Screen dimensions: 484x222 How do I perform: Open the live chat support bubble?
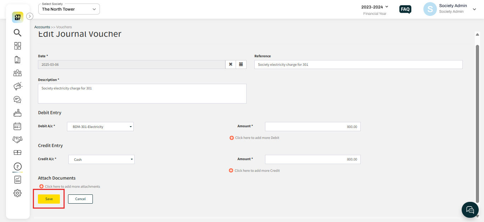coord(470,210)
